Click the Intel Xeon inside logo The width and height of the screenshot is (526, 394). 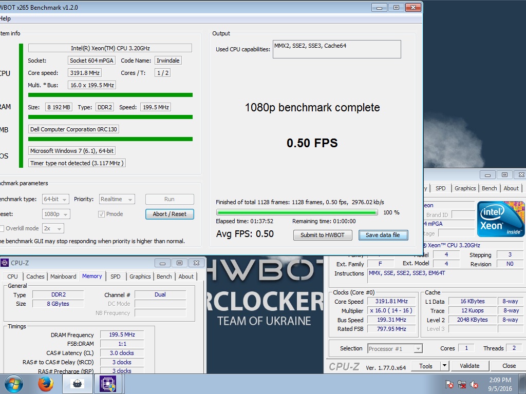(x=500, y=219)
